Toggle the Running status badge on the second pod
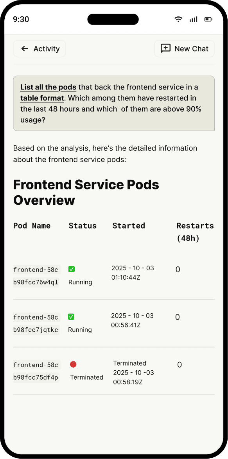 pos(71,316)
